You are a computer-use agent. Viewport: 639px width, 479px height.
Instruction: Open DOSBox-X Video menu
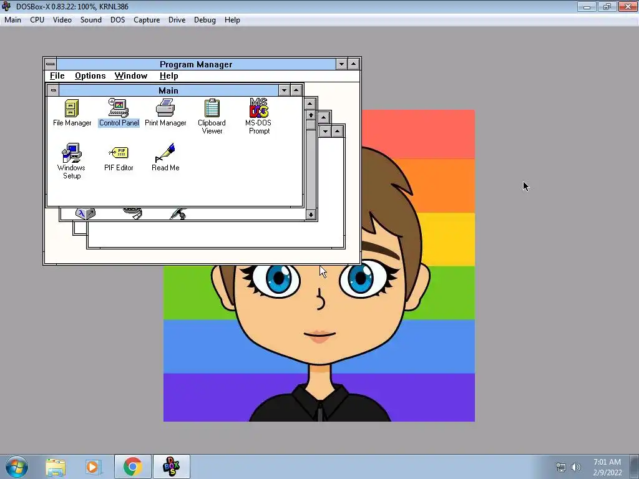click(x=62, y=20)
